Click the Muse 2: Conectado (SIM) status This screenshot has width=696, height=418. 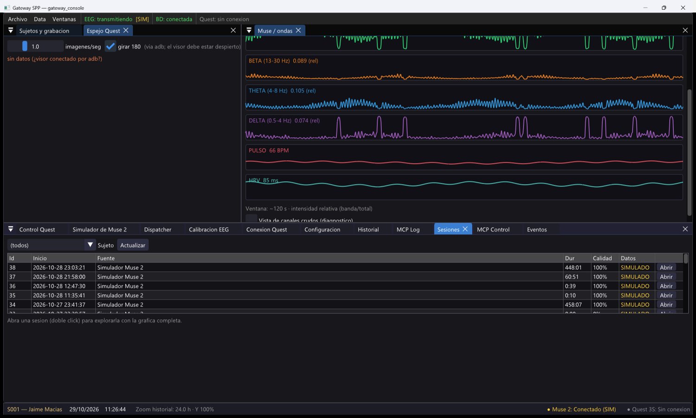581,409
